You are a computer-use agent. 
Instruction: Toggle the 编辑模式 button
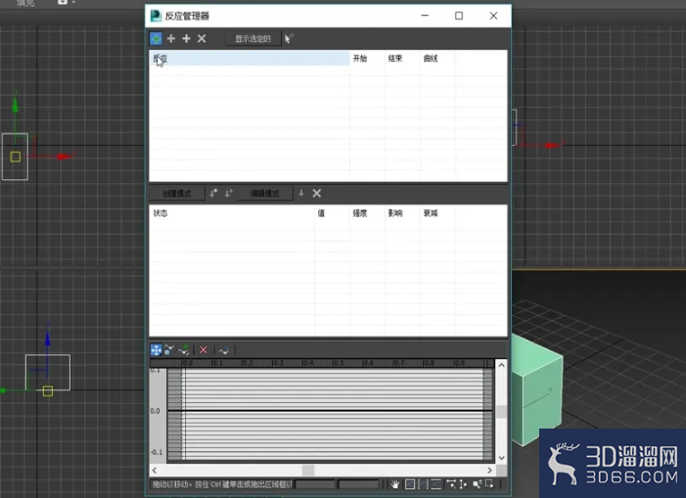click(264, 194)
